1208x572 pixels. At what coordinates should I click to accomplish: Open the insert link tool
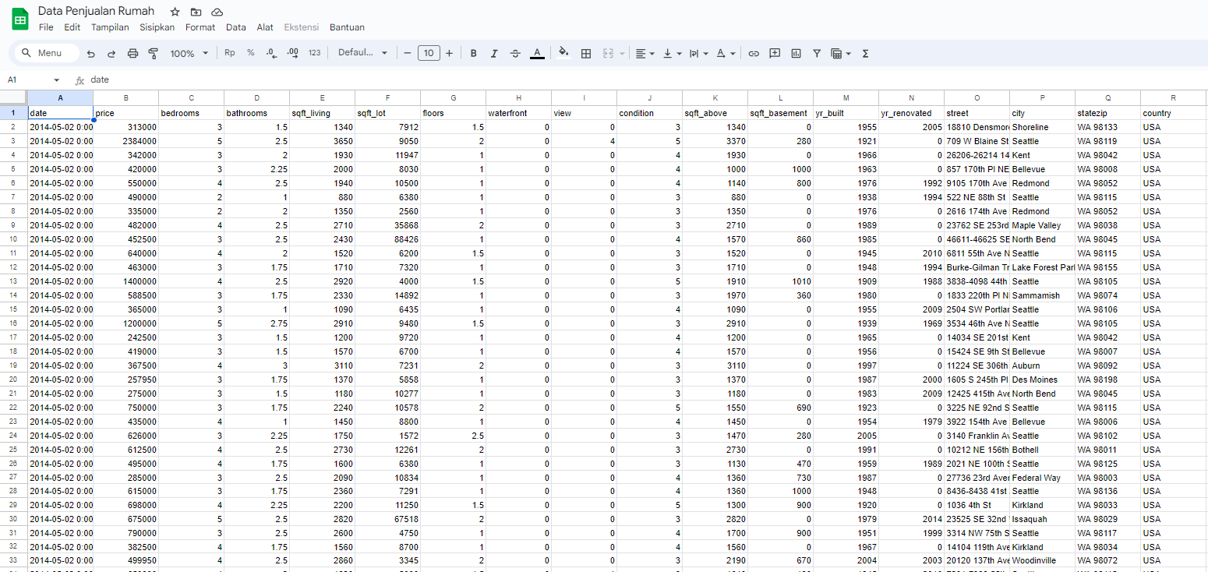point(754,53)
